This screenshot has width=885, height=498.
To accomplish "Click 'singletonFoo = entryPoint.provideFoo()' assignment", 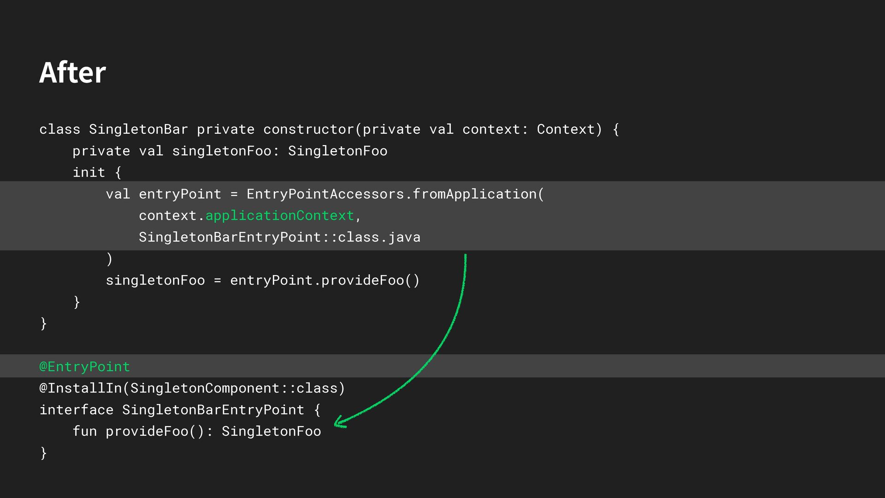I will (x=263, y=280).
